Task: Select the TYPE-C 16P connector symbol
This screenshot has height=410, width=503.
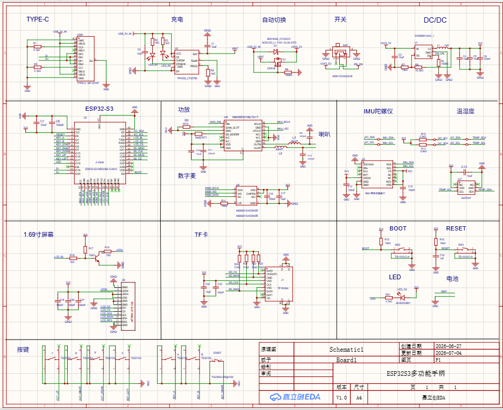Action: click(x=86, y=59)
